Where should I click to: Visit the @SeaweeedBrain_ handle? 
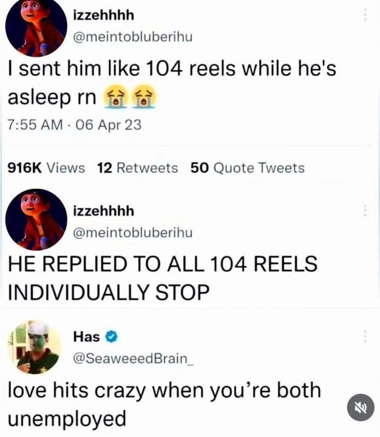[134, 359]
